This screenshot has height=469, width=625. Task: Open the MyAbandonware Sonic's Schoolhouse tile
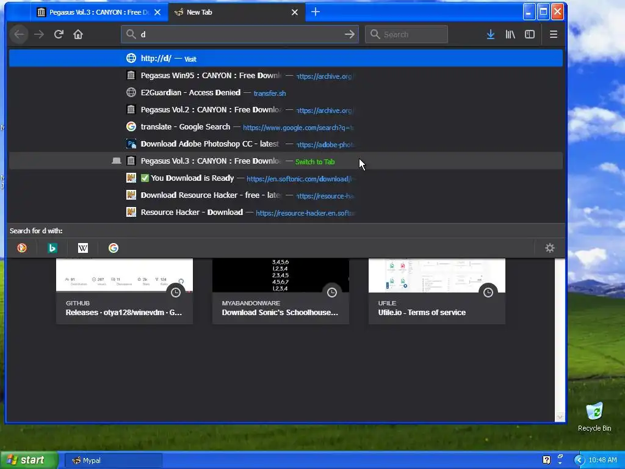pyautogui.click(x=281, y=291)
